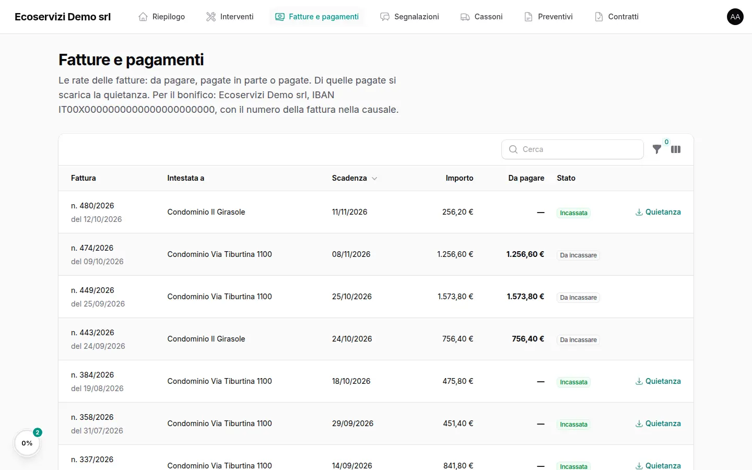752x470 pixels.
Task: Click the Importo column header
Action: pyautogui.click(x=460, y=178)
